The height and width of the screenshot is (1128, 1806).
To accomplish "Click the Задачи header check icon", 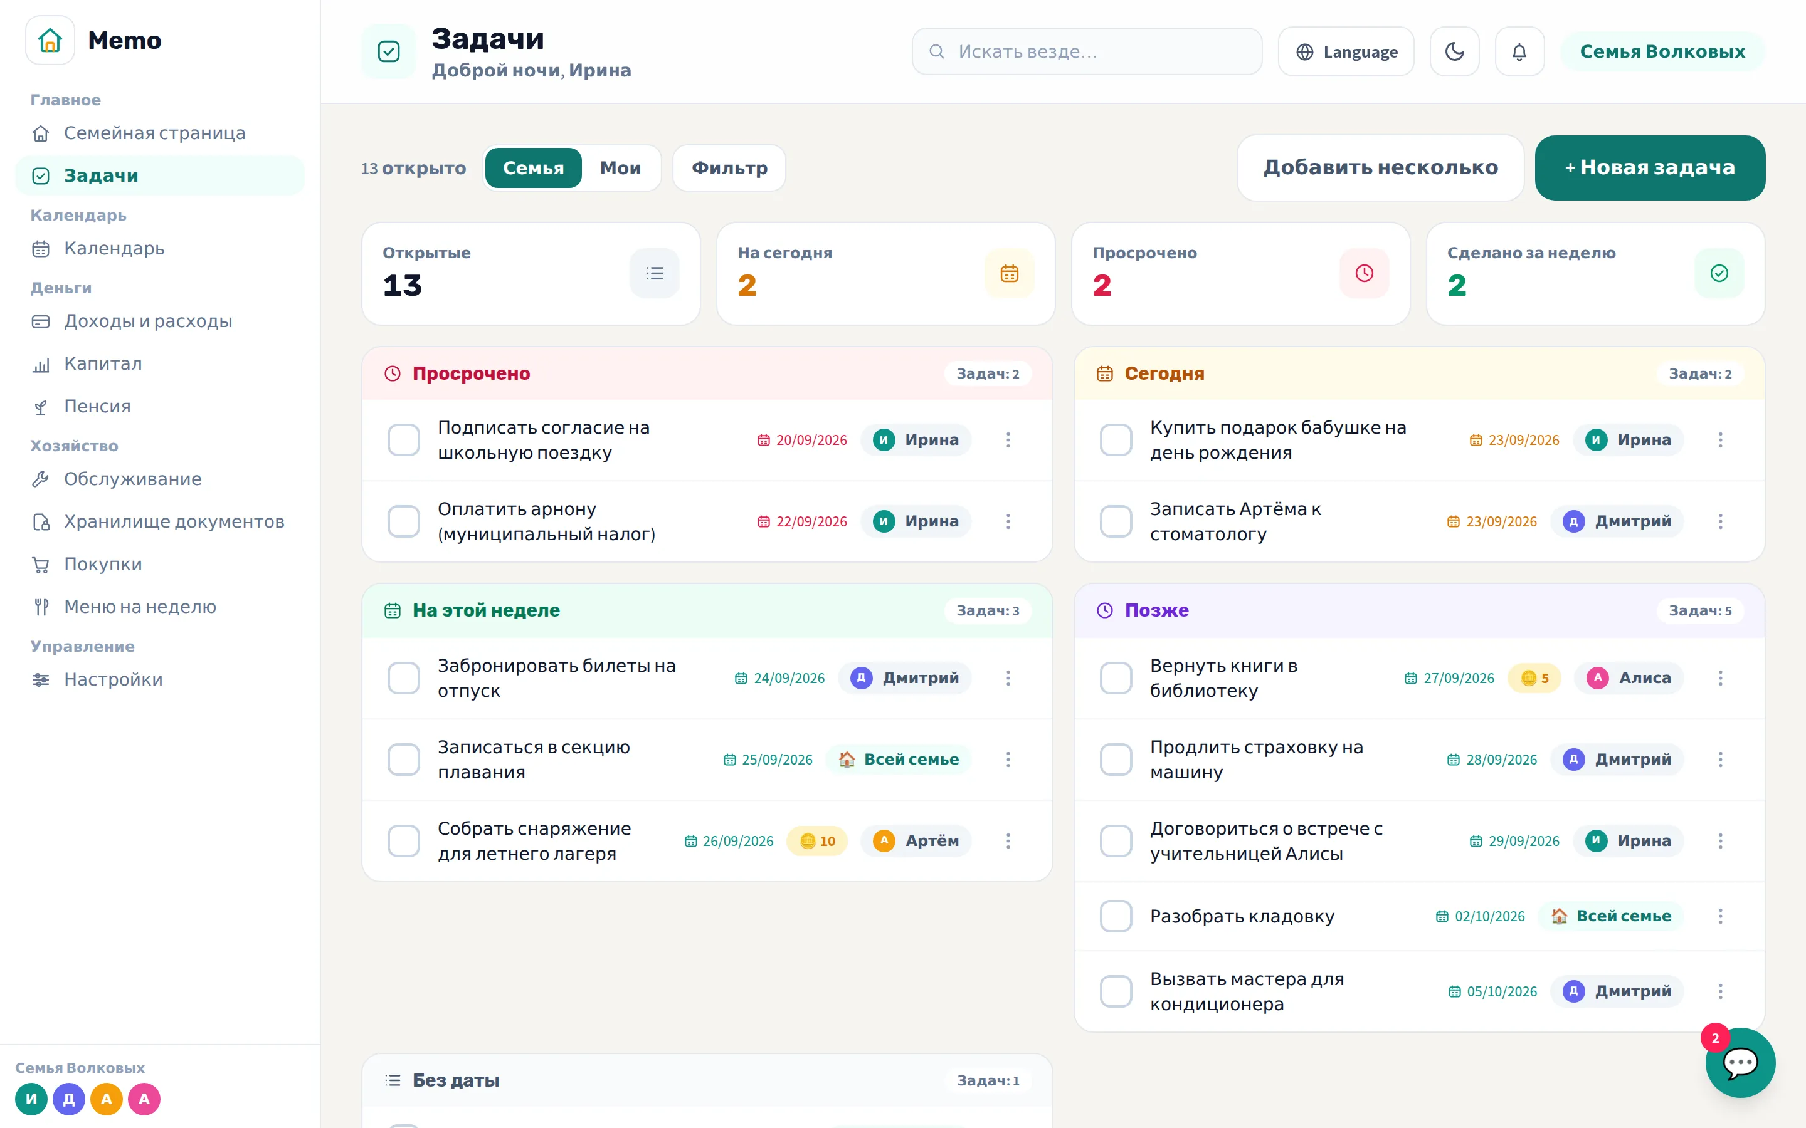I will pyautogui.click(x=389, y=51).
